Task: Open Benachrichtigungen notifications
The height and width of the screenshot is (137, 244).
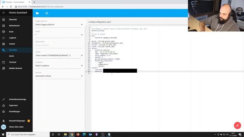Action: coord(17,121)
